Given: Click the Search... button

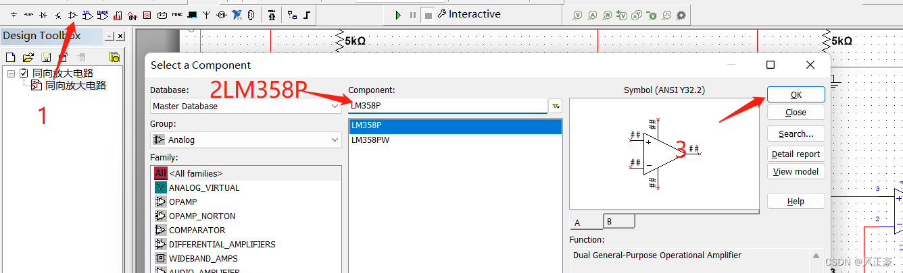Looking at the screenshot, I should click(796, 133).
